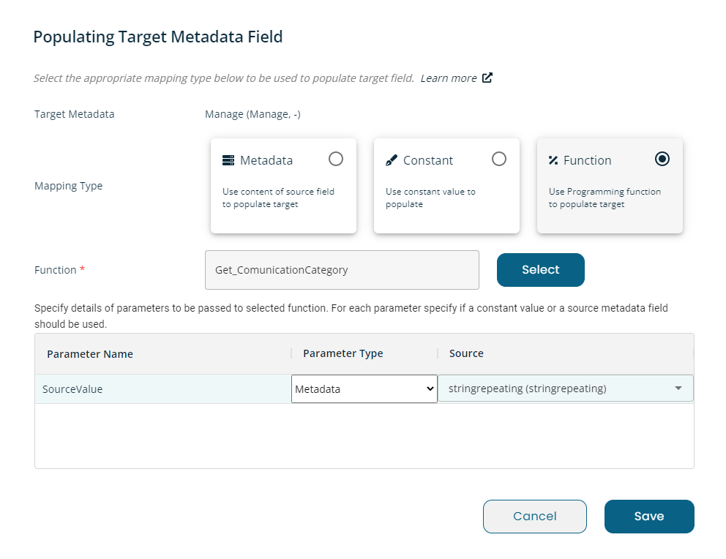Click the Parameter Name column header
The width and height of the screenshot is (726, 559).
[x=90, y=354]
